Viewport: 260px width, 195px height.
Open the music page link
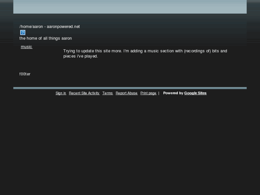tap(26, 47)
